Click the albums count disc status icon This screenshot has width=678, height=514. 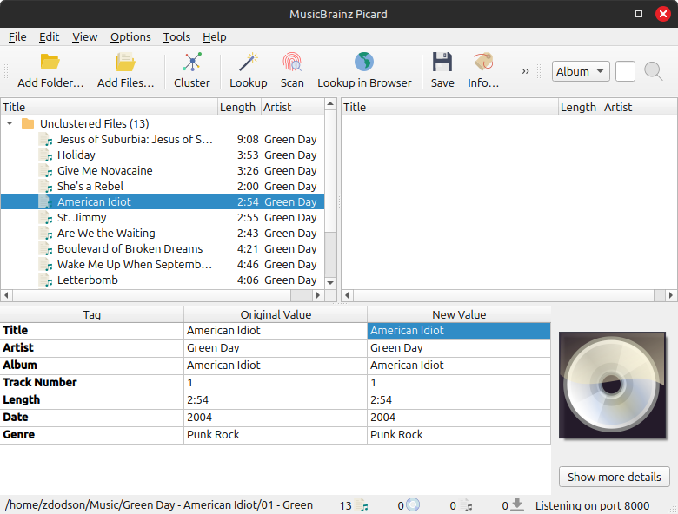coord(414,505)
